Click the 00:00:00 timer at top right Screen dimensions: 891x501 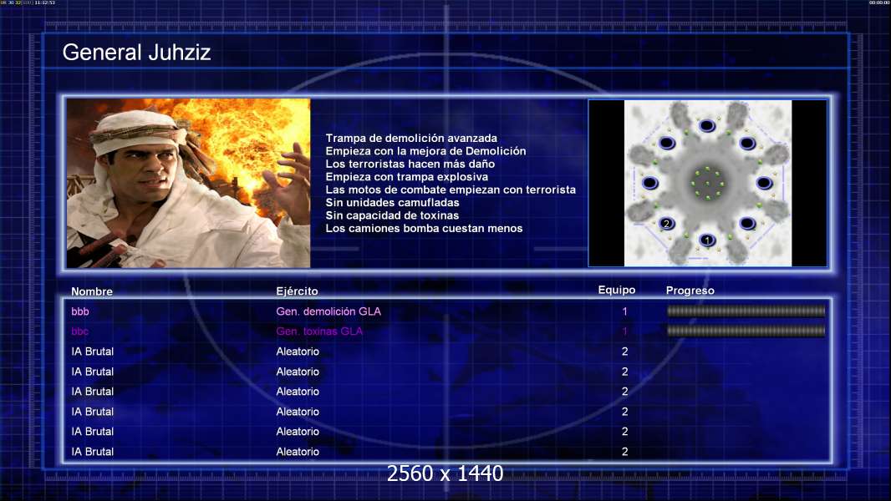(879, 3)
